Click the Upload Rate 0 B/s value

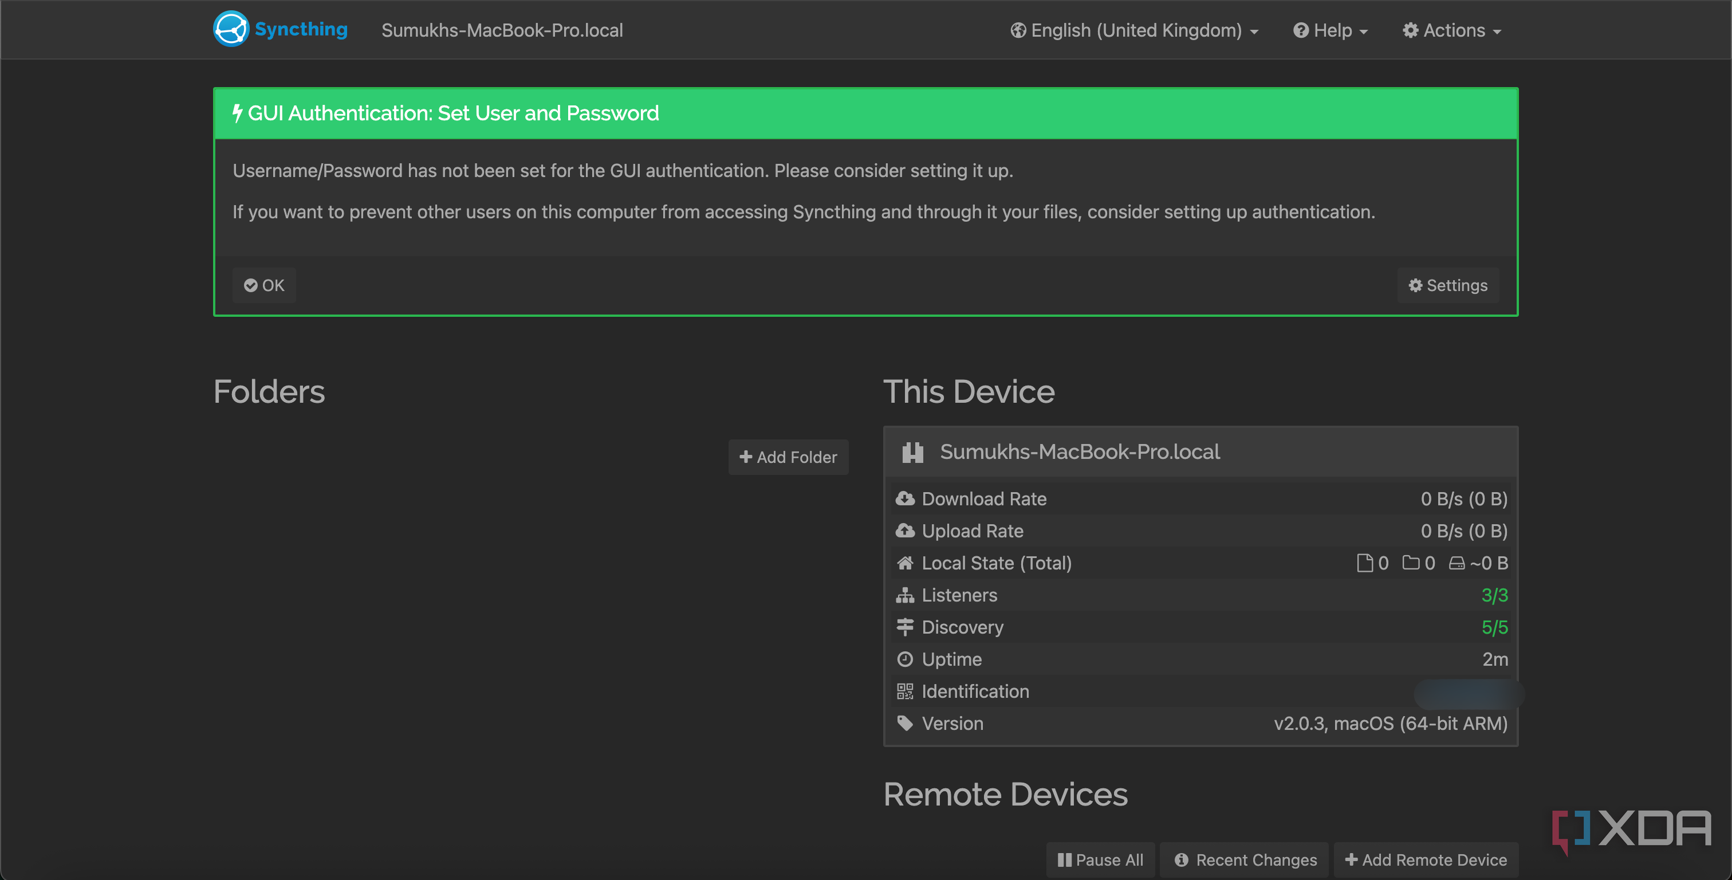[1464, 532]
